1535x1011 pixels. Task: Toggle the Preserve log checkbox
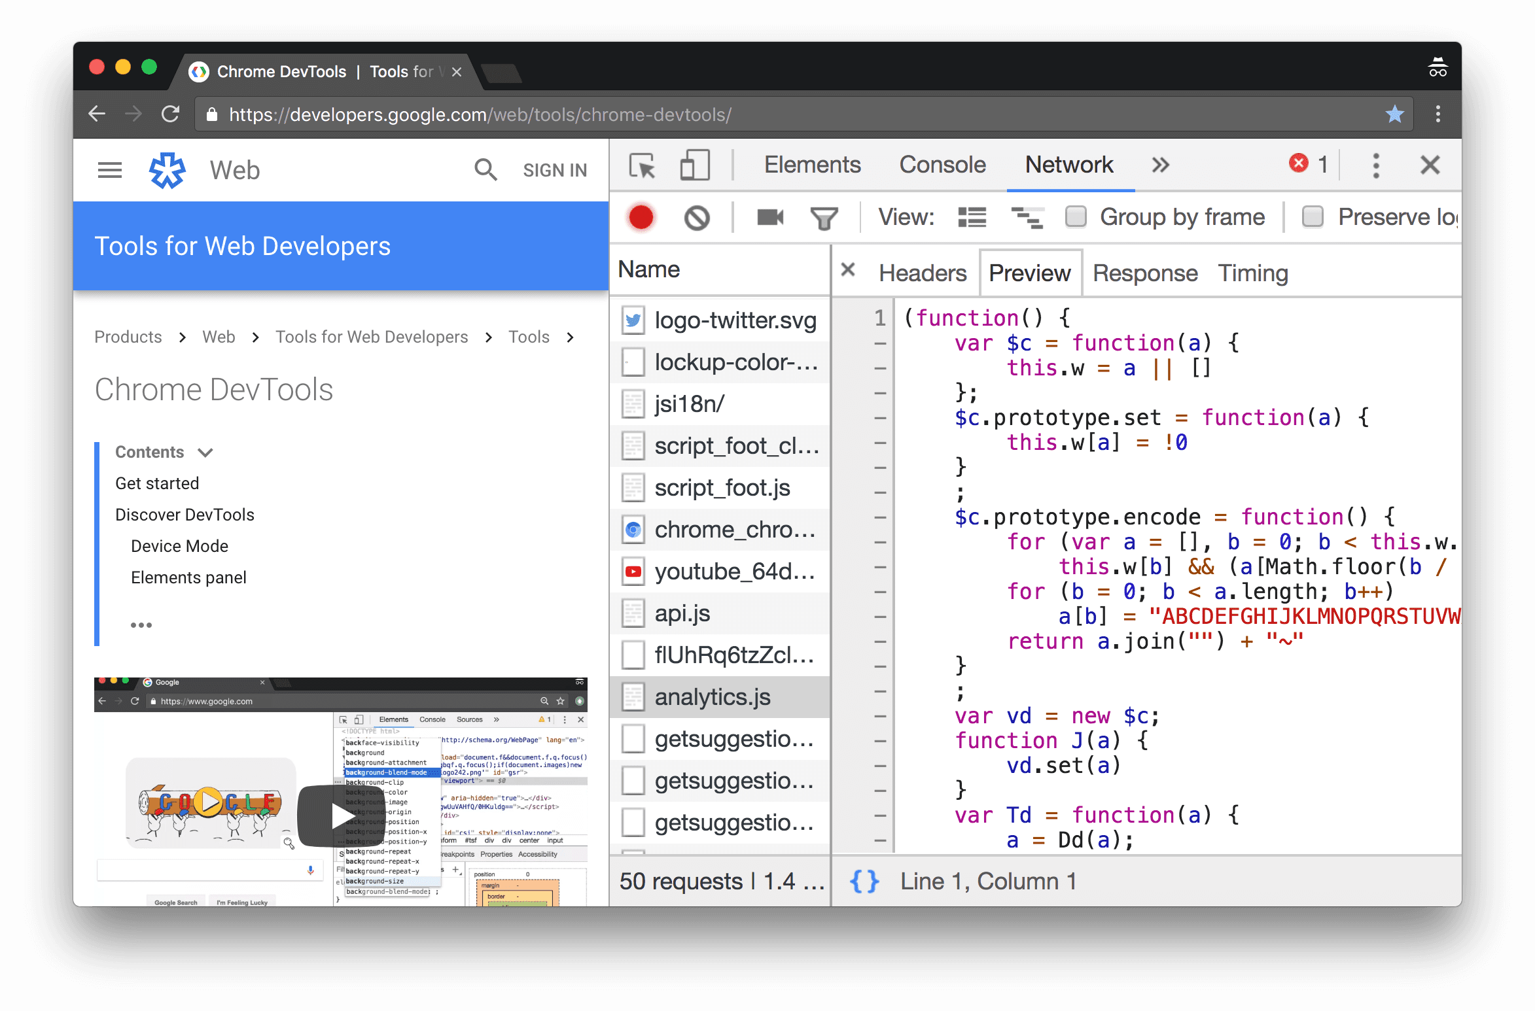(1311, 216)
